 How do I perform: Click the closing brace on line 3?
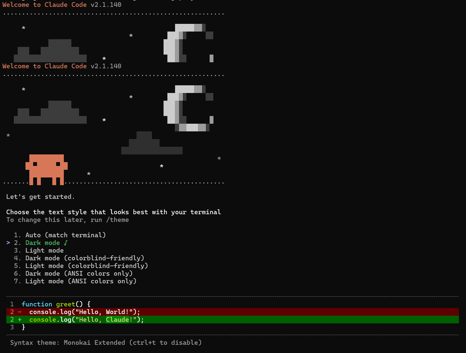(x=24, y=327)
